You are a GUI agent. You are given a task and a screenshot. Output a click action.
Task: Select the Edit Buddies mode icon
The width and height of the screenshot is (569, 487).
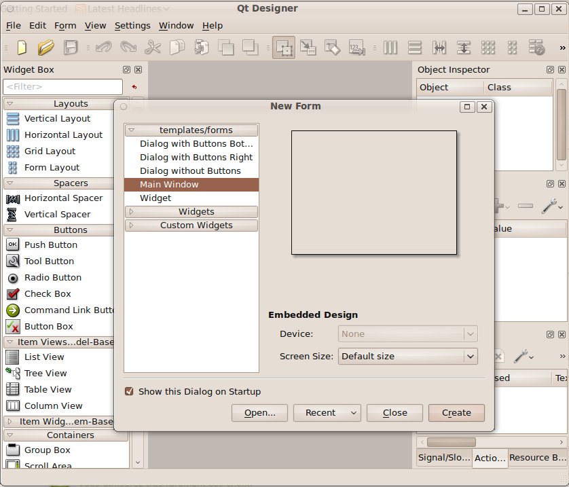tap(333, 48)
